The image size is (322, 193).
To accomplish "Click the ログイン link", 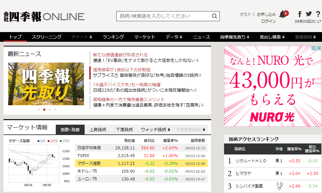I will 268,21.
